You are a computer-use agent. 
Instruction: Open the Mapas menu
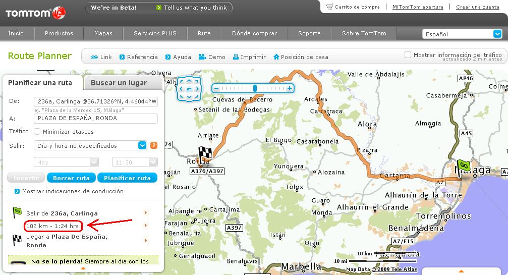103,33
